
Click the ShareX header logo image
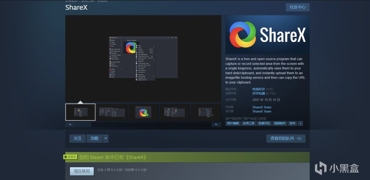[267, 35]
